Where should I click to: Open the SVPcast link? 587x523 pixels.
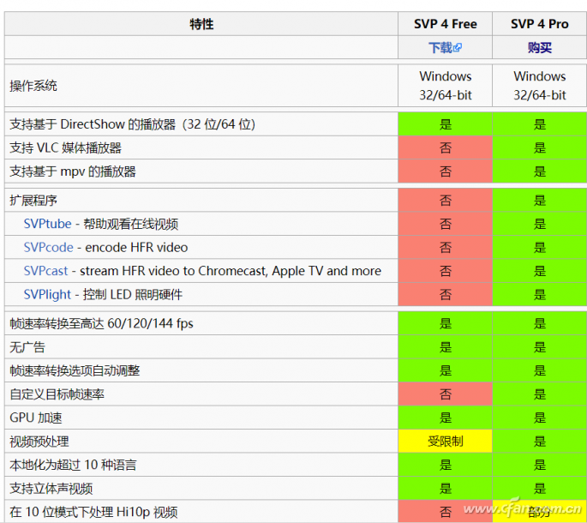tap(45, 271)
